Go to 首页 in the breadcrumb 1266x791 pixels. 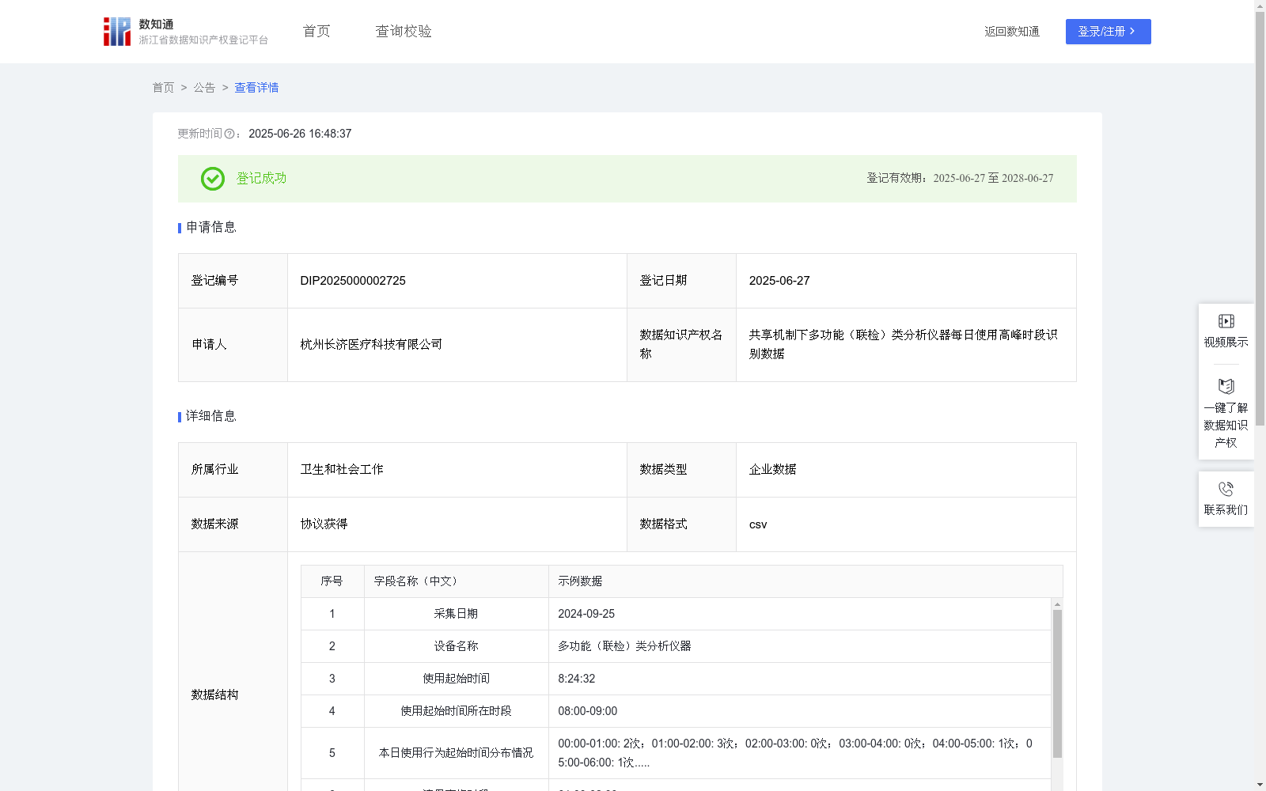[x=163, y=88]
